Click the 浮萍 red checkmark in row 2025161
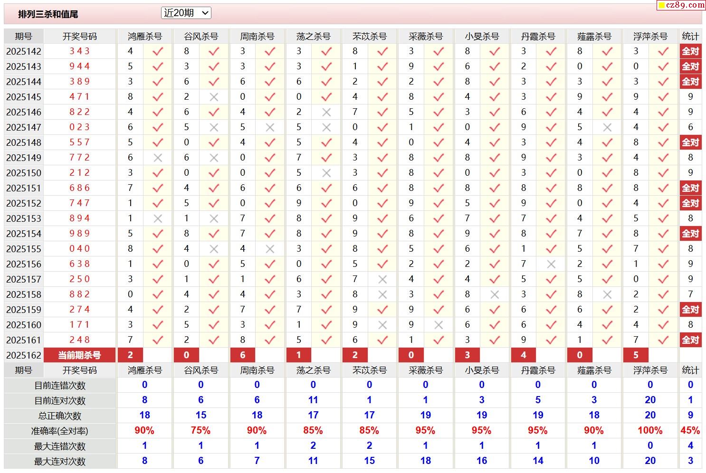Screen dimensions: 706x473 coord(663,340)
